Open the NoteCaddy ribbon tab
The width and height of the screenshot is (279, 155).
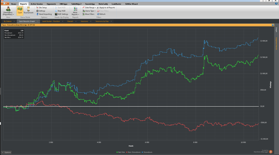(103, 4)
